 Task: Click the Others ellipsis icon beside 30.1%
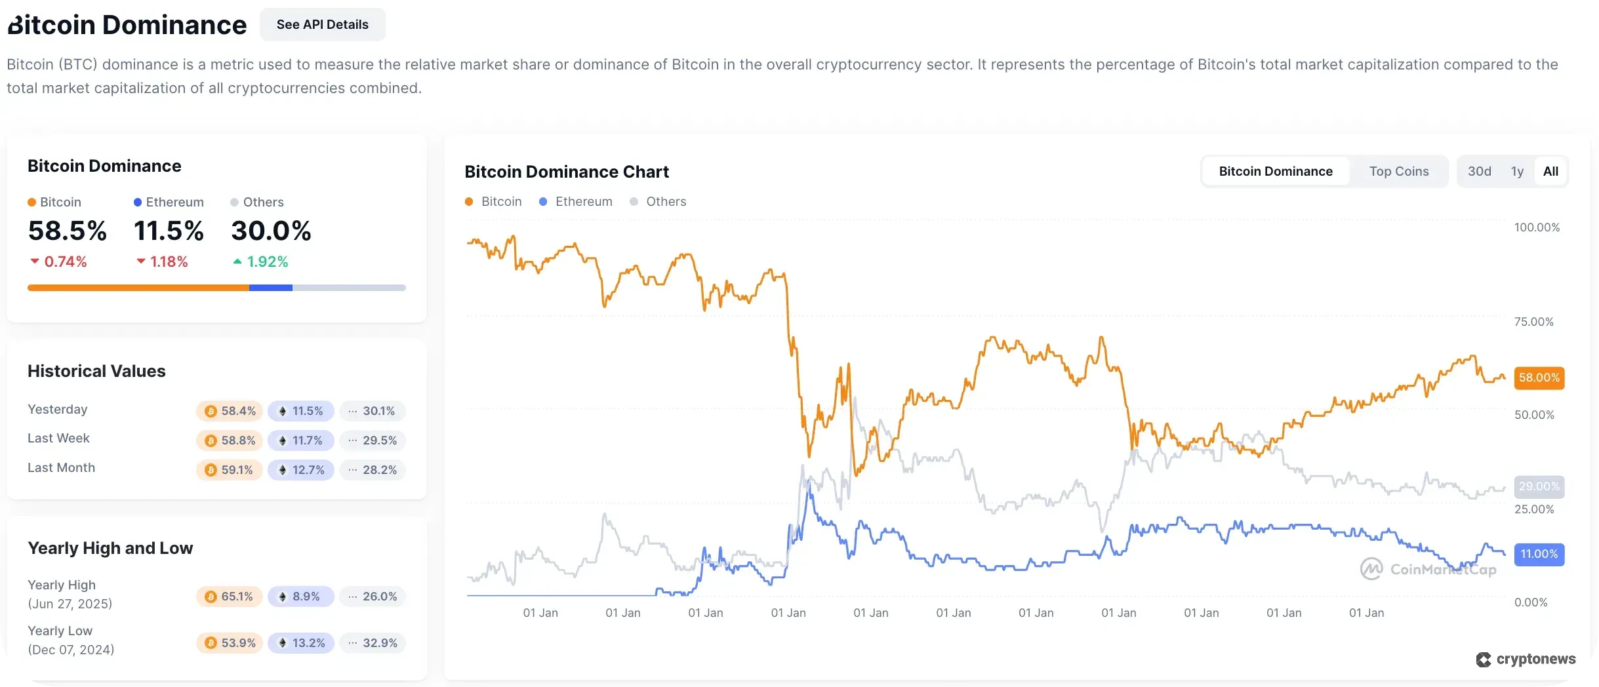point(352,410)
